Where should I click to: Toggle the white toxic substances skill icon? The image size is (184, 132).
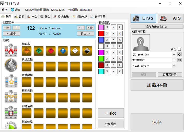coord(75,51)
